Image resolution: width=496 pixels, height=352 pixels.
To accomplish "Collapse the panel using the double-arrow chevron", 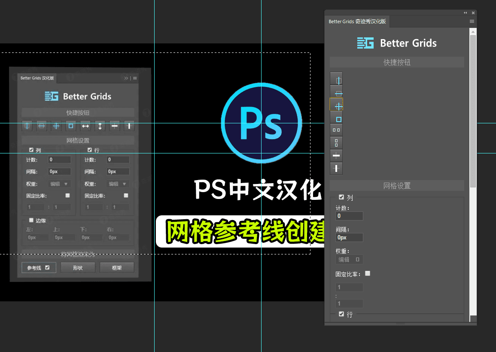I will tap(465, 12).
